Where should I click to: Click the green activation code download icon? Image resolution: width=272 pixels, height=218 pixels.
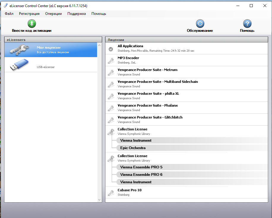(x=32, y=23)
